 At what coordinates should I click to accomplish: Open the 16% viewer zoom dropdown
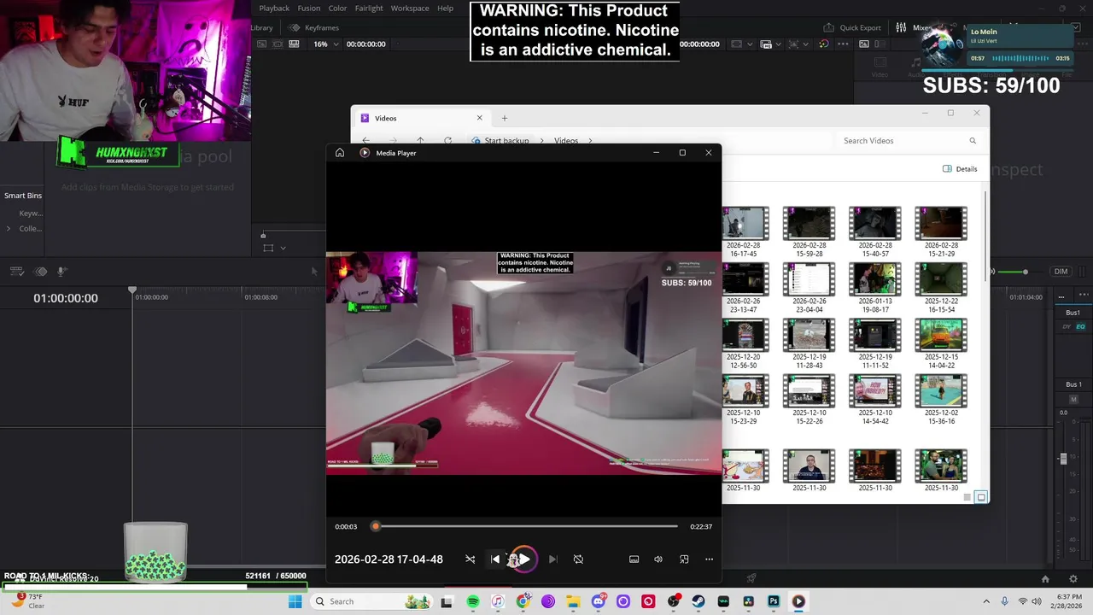coord(325,44)
